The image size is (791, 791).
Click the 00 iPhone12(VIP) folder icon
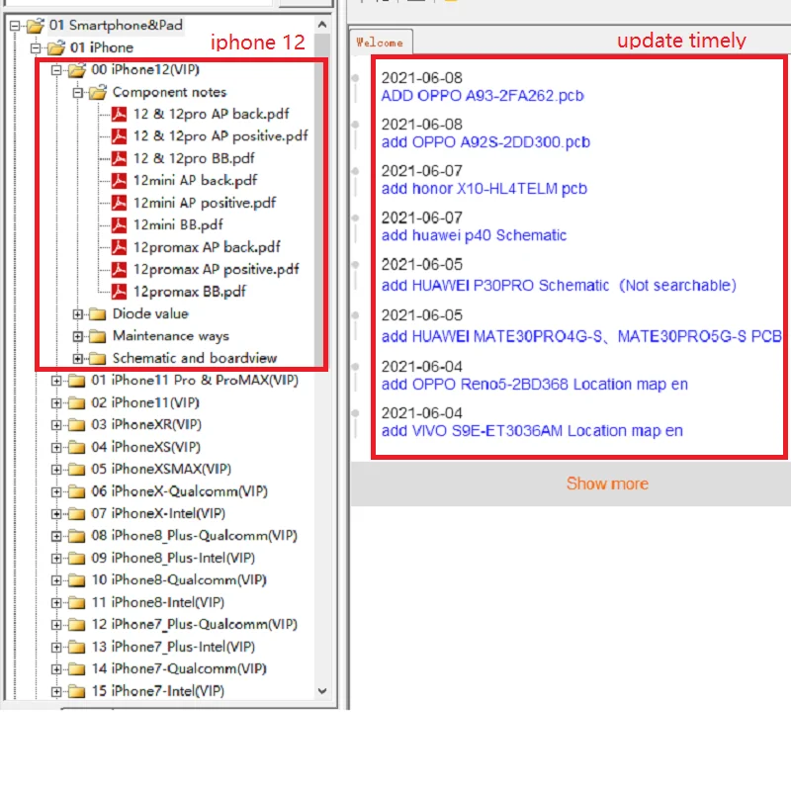click(x=77, y=70)
